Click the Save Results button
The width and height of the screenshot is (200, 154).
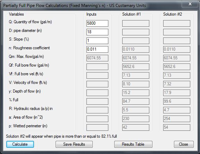click(x=74, y=144)
